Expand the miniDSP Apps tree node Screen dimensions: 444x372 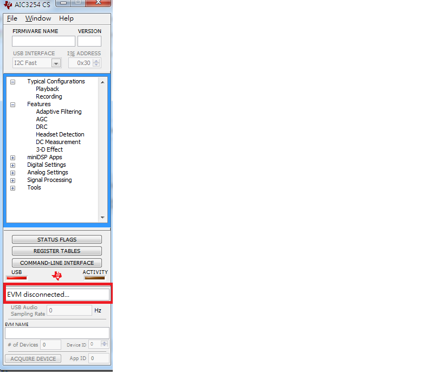pos(12,157)
